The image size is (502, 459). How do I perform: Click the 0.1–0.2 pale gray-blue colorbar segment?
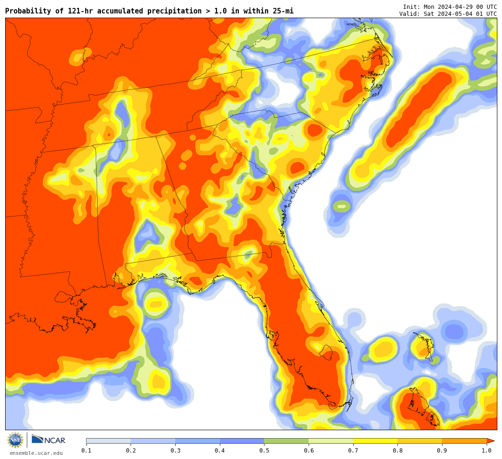click(108, 441)
